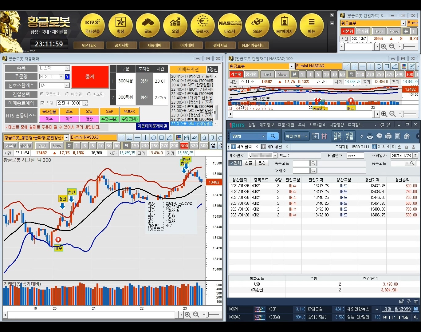Expand strategy dropdown 황금로봇_통합형-돌파형
Image resolution: width=421 pixels, height=332 pixels.
click(67, 137)
